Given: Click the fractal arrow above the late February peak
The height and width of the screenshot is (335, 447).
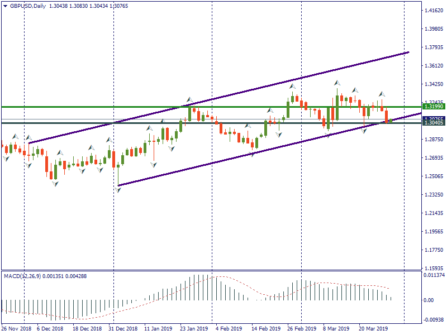Looking at the screenshot, I should pos(292,87).
